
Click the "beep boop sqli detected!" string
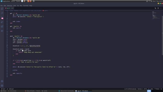[x=33, y=52]
